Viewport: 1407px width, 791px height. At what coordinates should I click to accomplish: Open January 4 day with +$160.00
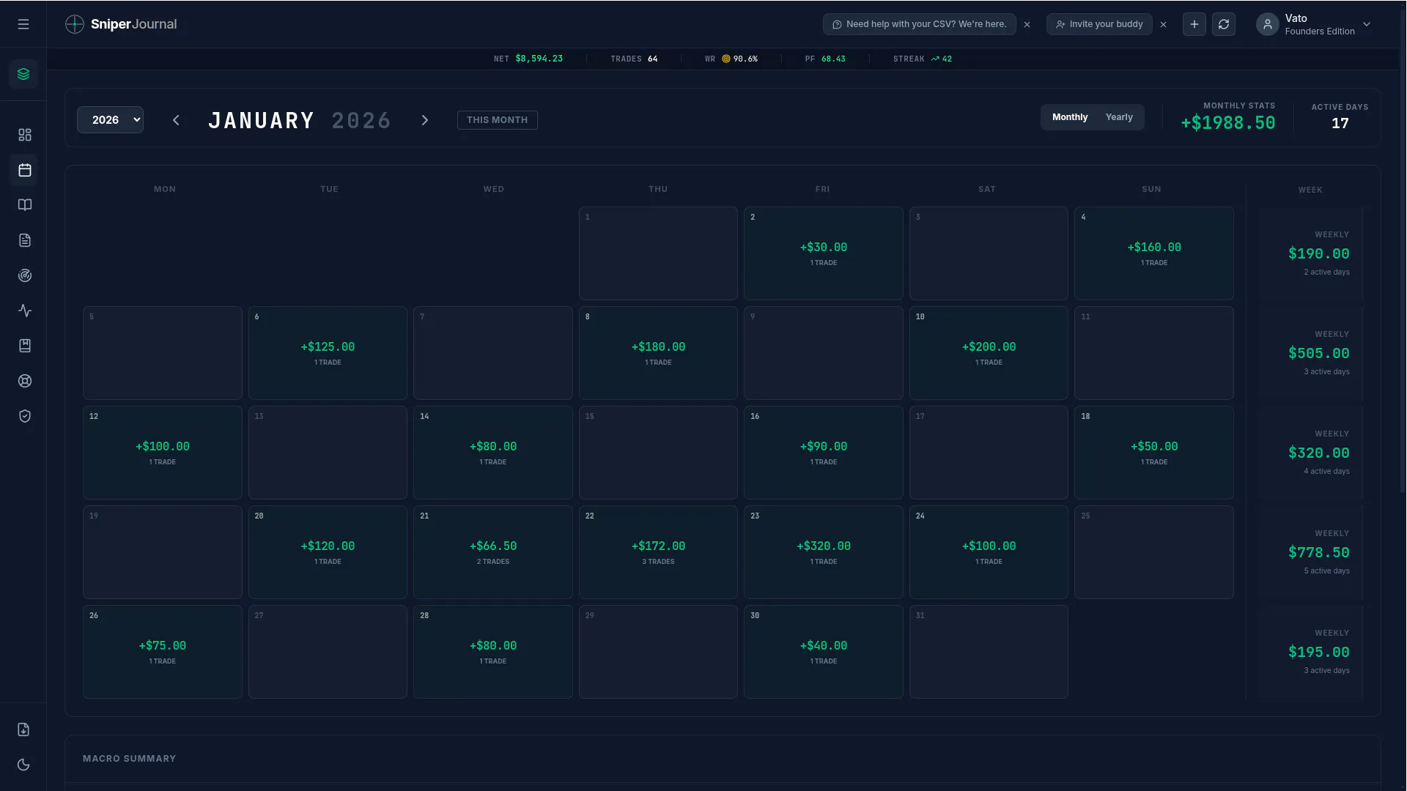tap(1154, 253)
